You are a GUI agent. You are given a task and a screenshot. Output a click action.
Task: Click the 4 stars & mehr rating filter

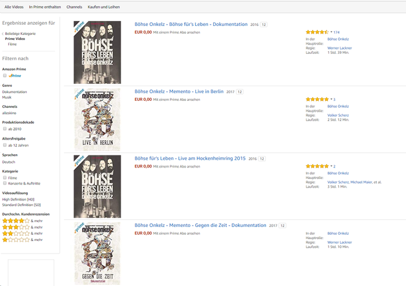[15, 221]
